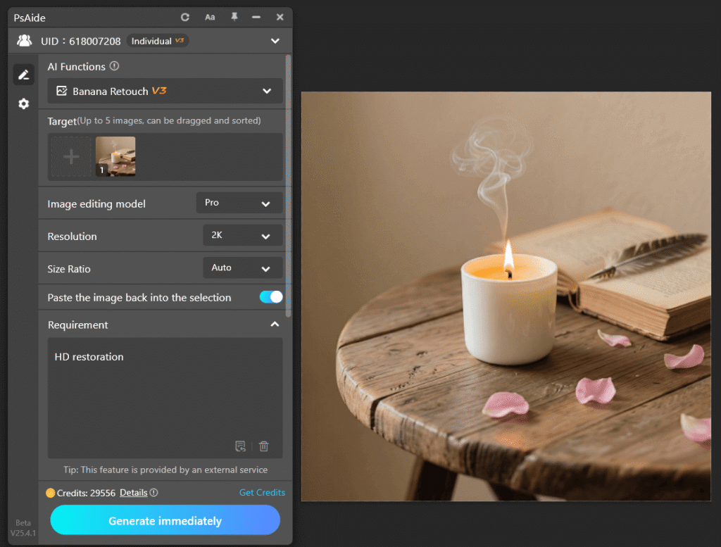This screenshot has height=547, width=721.
Task: Disable paste the image back into the selection
Action: click(x=270, y=297)
